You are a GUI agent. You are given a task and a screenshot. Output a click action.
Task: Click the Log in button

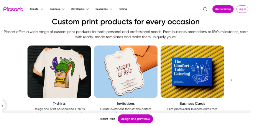point(242,9)
